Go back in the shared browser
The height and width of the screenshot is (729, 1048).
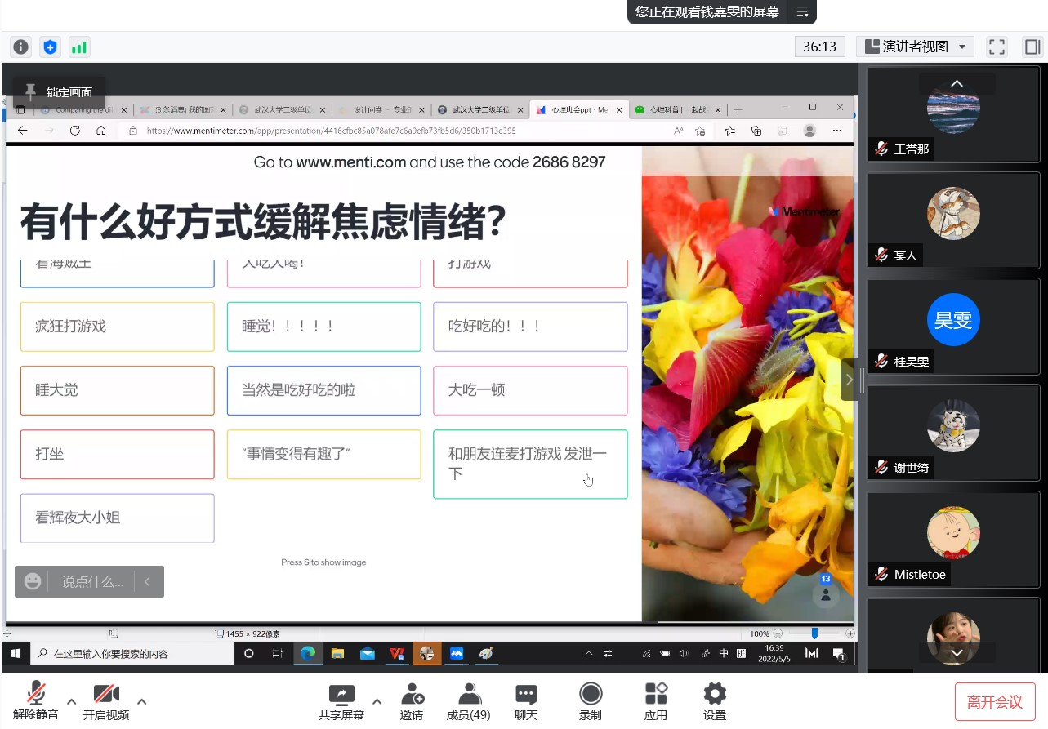click(x=23, y=131)
